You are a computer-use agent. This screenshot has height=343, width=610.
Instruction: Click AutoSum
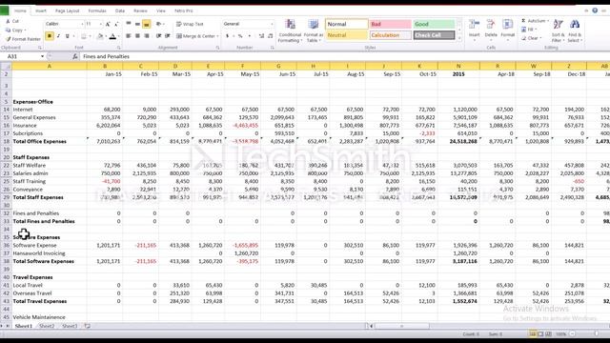click(x=535, y=21)
